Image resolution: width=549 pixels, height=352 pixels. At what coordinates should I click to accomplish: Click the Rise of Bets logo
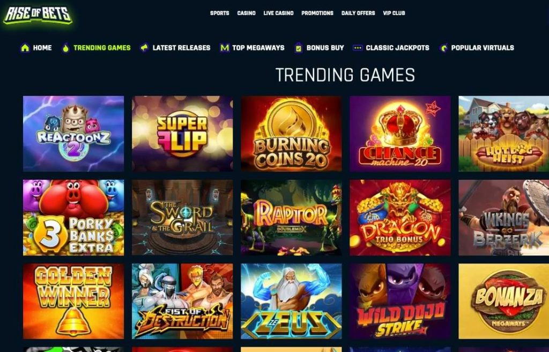[x=38, y=14]
